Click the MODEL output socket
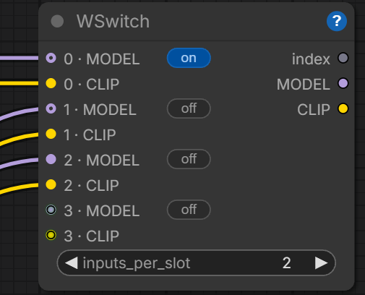Viewport: 365px width, 295px height. [x=343, y=83]
